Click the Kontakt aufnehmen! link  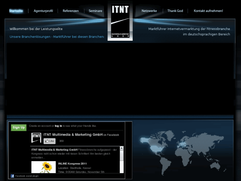pos(208,11)
